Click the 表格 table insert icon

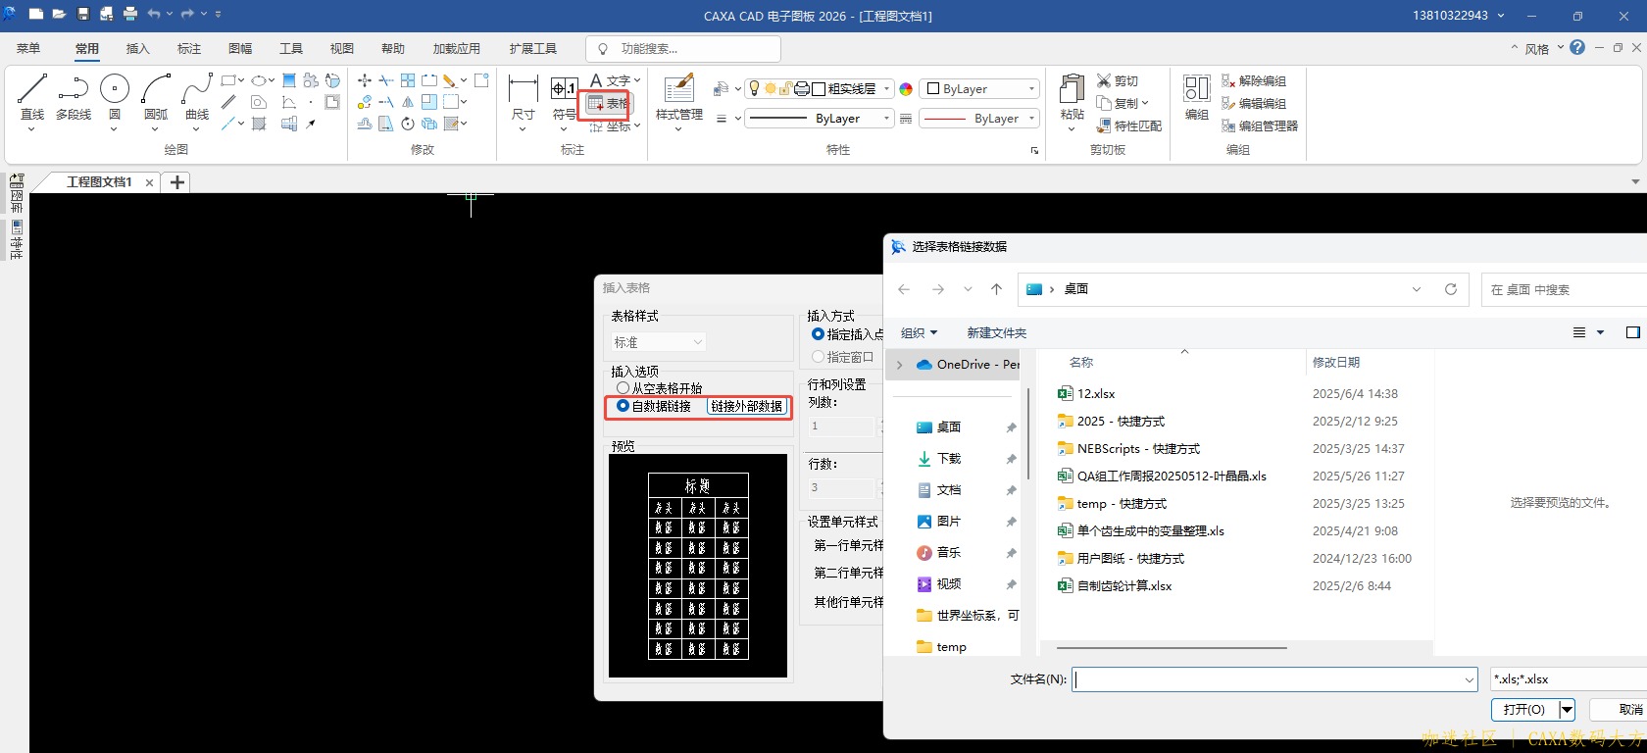pyautogui.click(x=596, y=104)
